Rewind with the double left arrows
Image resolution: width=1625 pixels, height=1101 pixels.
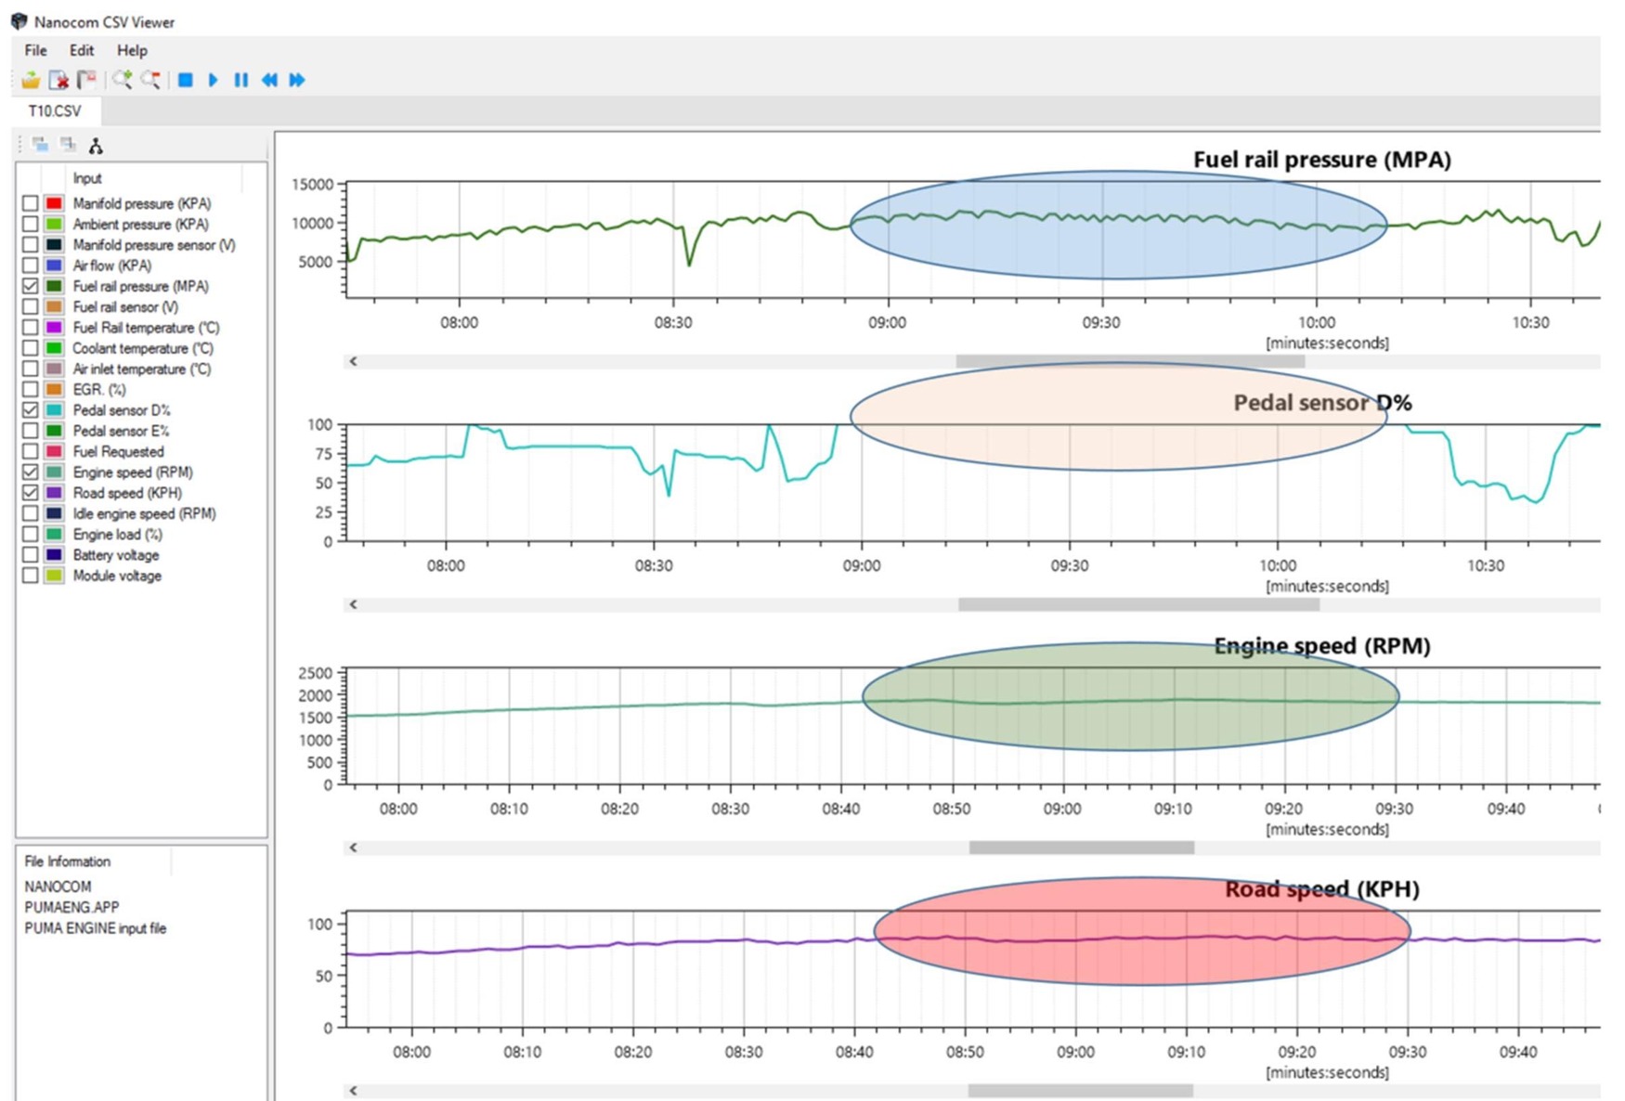click(x=269, y=80)
